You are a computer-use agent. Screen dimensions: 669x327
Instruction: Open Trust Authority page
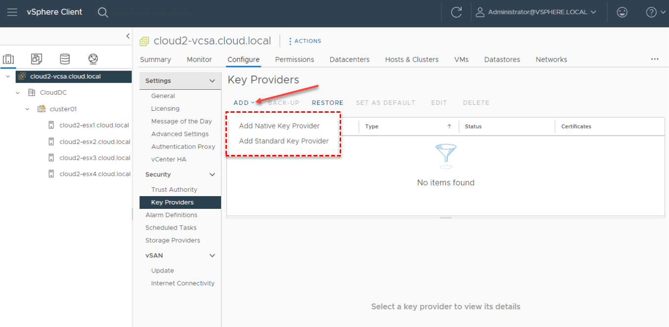pos(174,190)
